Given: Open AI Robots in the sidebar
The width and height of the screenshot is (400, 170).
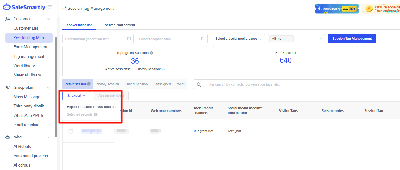Looking at the screenshot, I should click(22, 146).
